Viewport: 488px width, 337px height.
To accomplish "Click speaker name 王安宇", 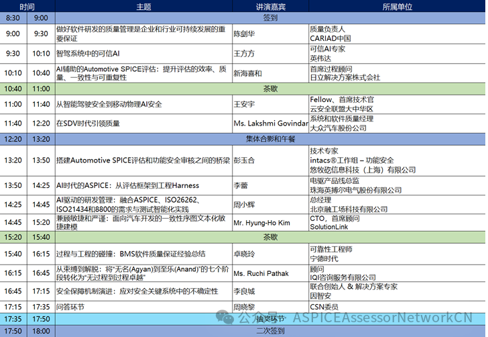I will 244,104.
